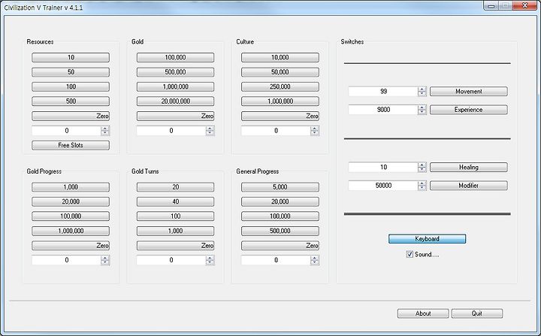Add 500,000 Gold
The height and width of the screenshot is (336, 541).
175,72
